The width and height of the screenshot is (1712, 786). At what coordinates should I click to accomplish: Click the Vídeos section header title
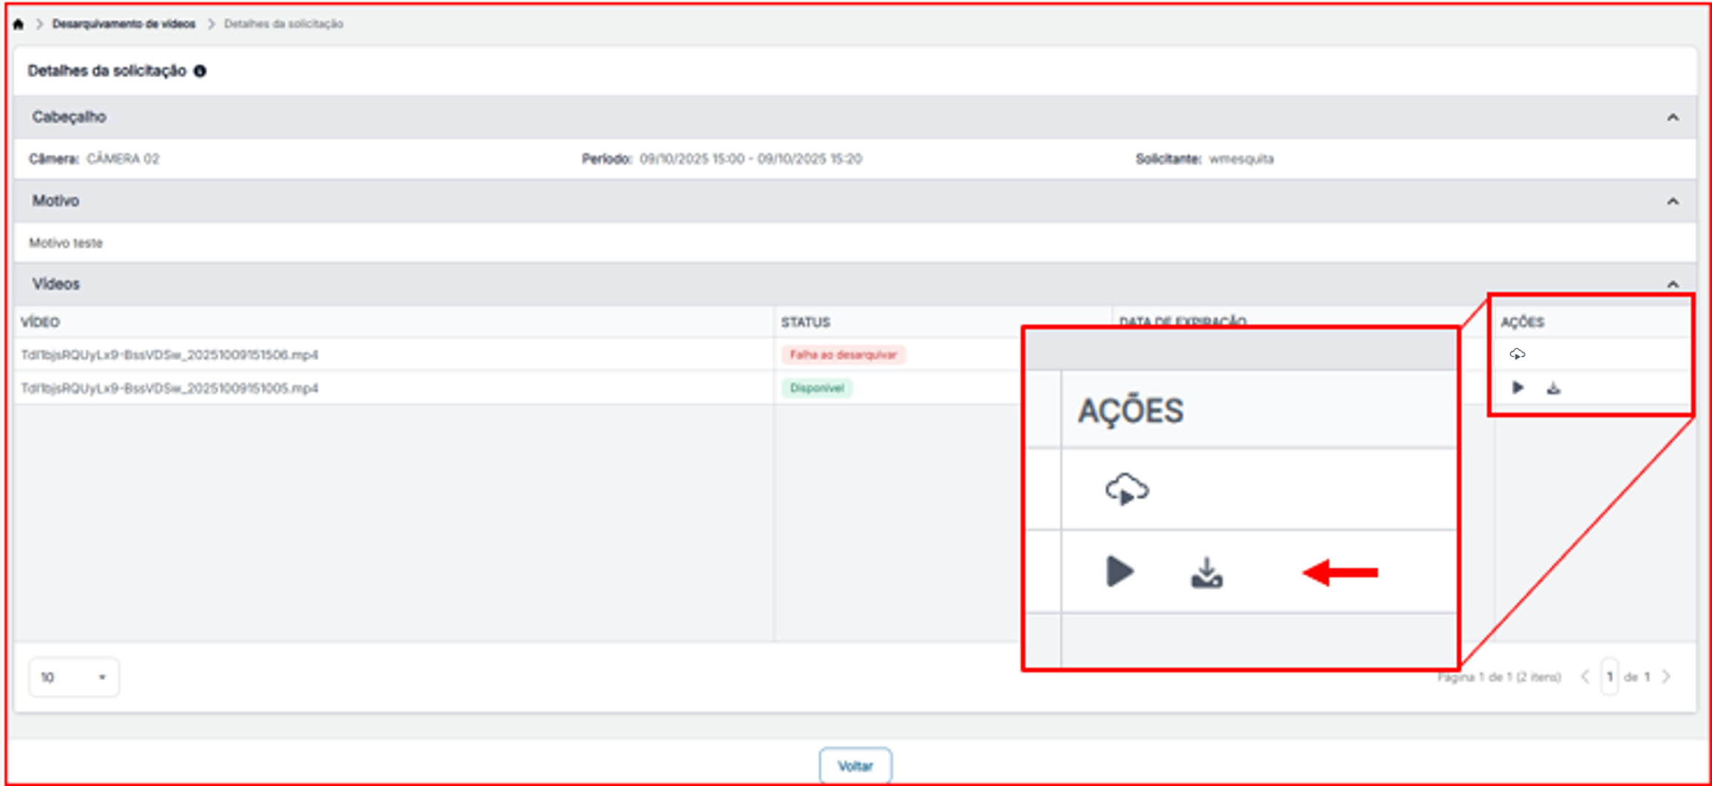point(55,284)
